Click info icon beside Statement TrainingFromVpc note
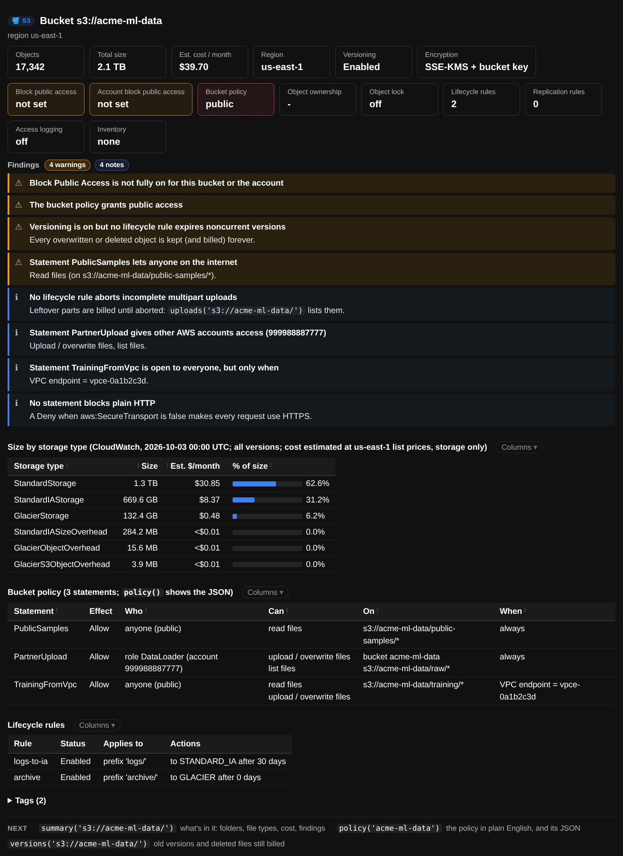This screenshot has width=623, height=856. coord(16,368)
